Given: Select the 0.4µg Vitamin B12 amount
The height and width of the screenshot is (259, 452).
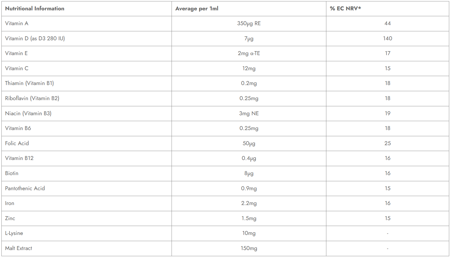Looking at the screenshot, I should [249, 158].
